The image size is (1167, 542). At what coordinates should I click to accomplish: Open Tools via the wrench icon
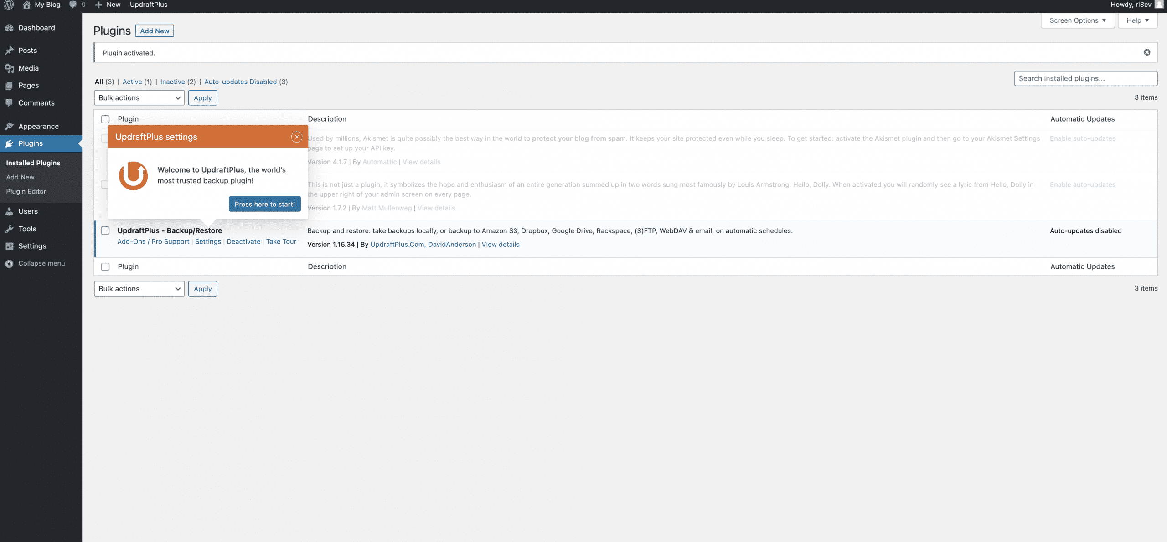pyautogui.click(x=9, y=229)
